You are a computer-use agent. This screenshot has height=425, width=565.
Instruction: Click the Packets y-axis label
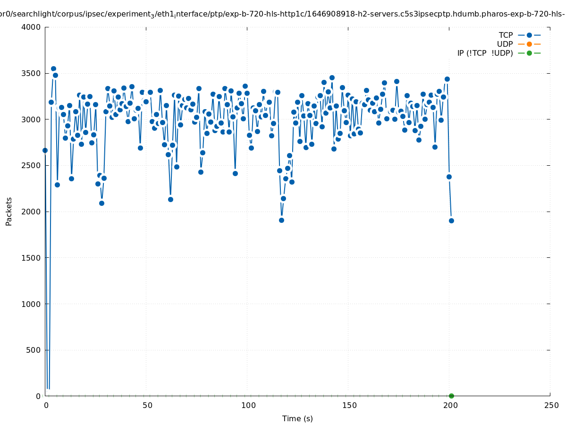9,211
